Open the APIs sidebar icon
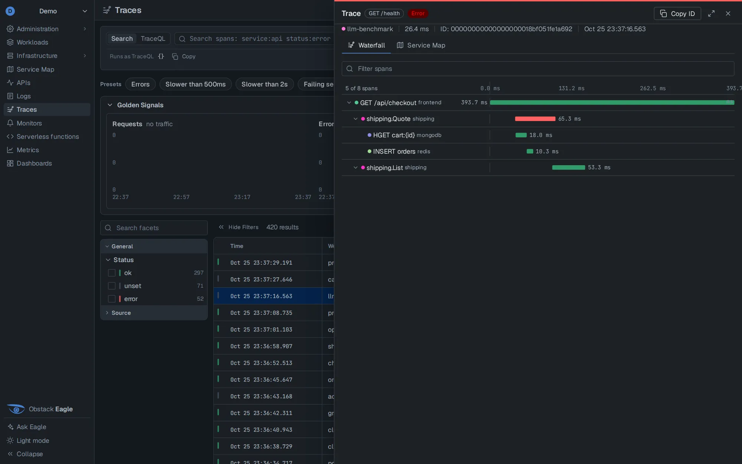The image size is (742, 464). click(10, 83)
